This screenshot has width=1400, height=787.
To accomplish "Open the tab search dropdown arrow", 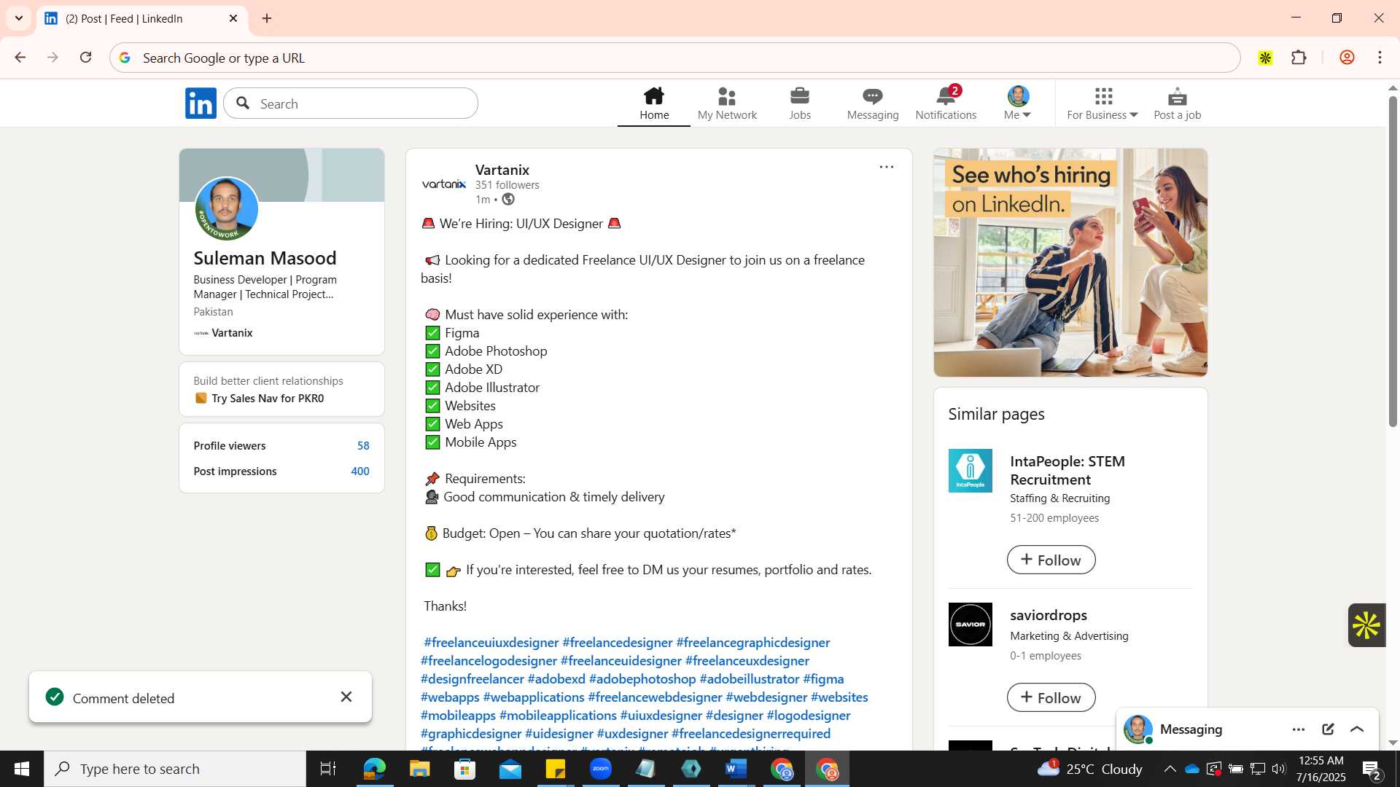I will pyautogui.click(x=19, y=18).
